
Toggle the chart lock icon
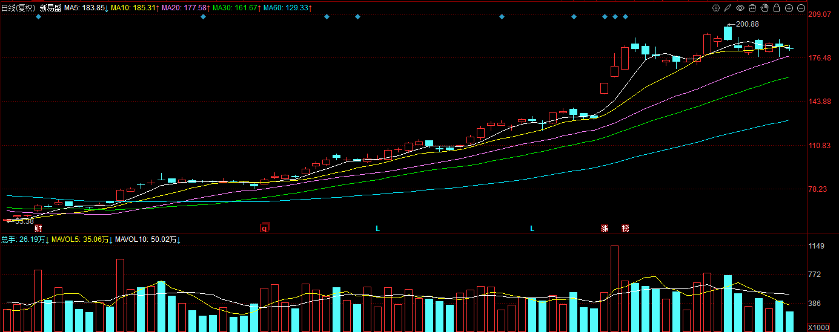pos(777,8)
